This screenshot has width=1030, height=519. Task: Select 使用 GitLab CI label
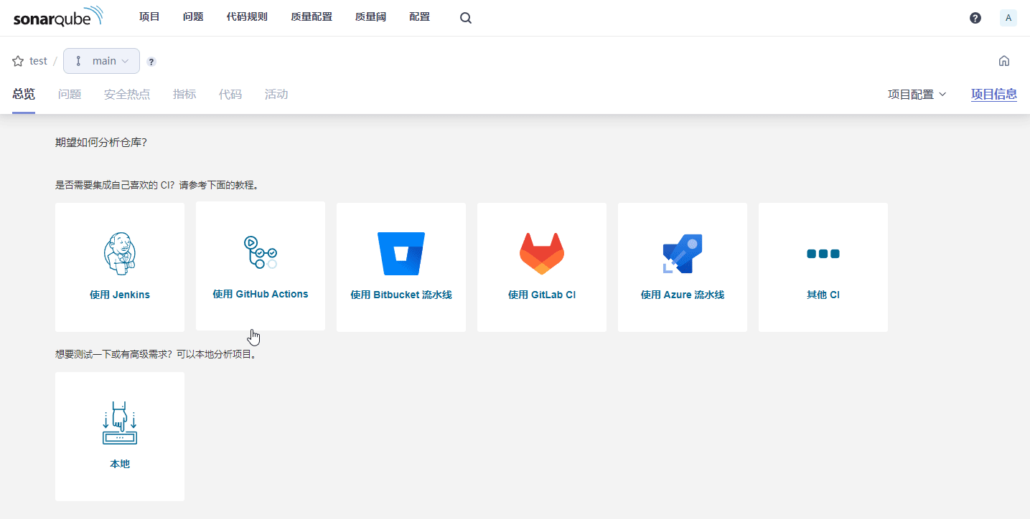(x=542, y=295)
